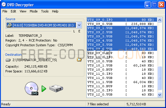
Task: Click the destination hard drive small icon
Action: (x=8, y=60)
